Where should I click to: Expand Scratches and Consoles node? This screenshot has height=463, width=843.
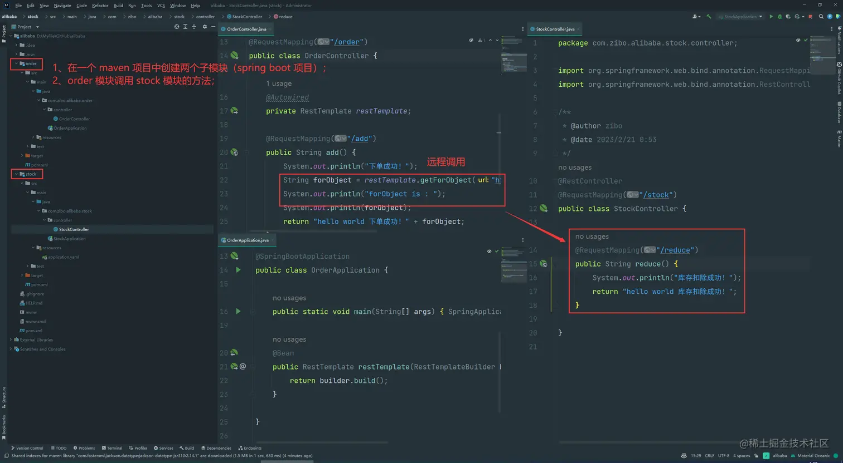point(11,349)
